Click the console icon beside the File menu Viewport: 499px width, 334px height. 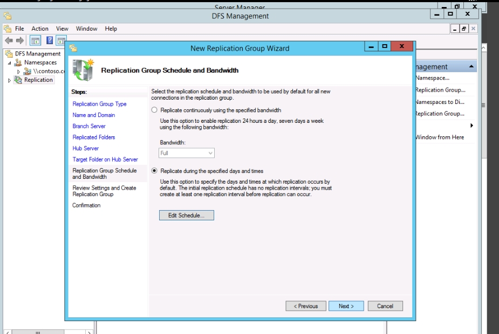[8, 29]
